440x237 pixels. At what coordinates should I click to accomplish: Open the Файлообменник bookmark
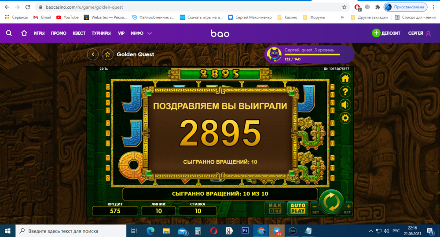coord(153,18)
